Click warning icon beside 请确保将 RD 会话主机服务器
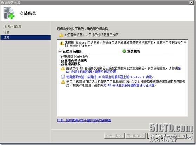 coord(63,68)
